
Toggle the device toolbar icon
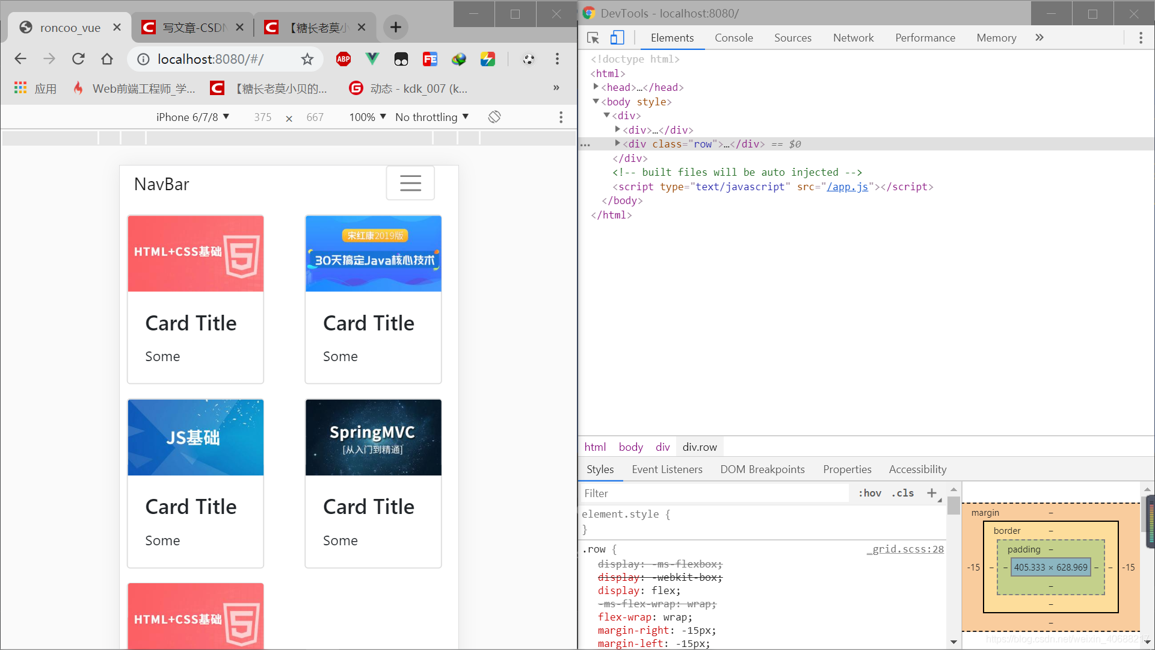click(x=617, y=38)
